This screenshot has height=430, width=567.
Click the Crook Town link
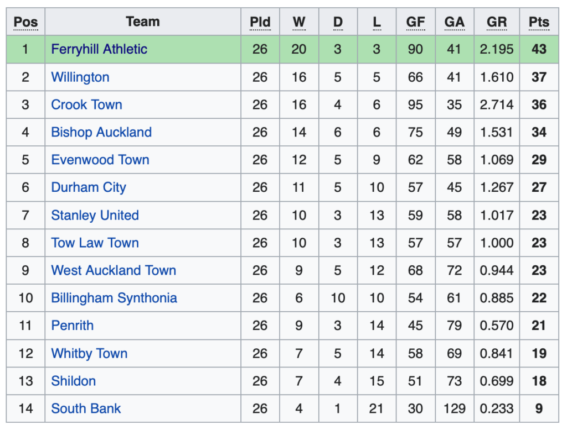click(87, 104)
